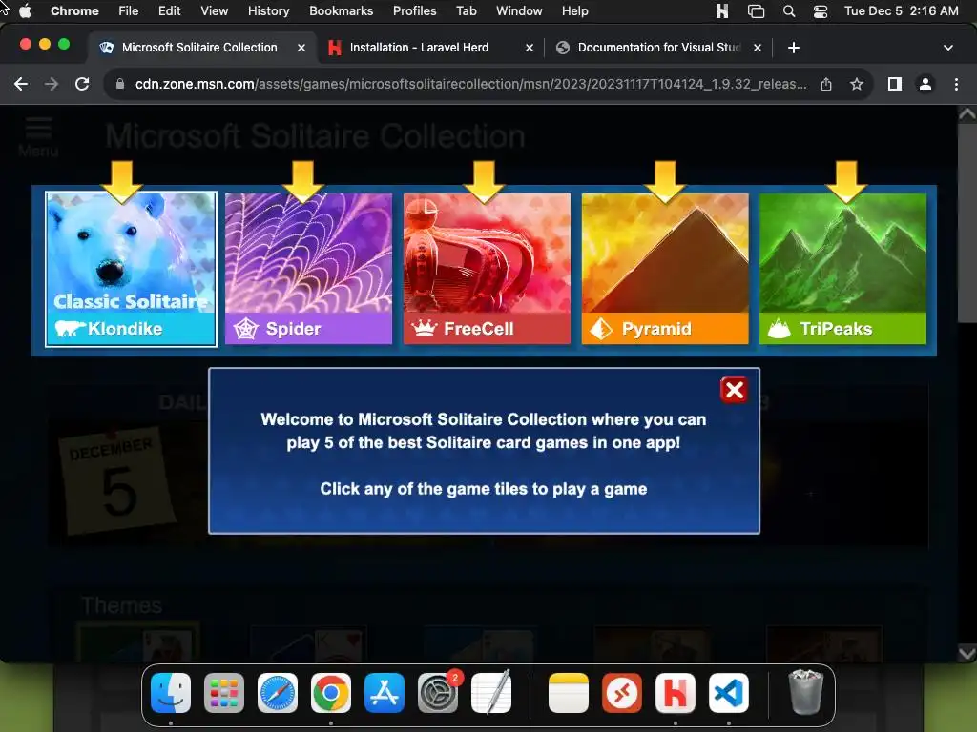The width and height of the screenshot is (977, 732).
Task: Open the Help menu
Action: (x=574, y=10)
